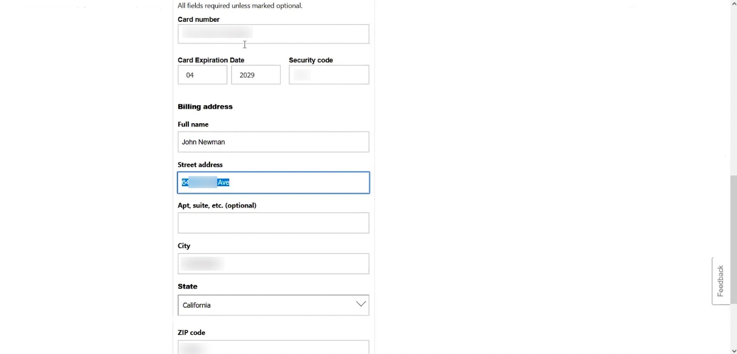Viewport: 737px width, 354px height.
Task: Focus the Apt, suite, etc. optional field
Action: coord(273,223)
